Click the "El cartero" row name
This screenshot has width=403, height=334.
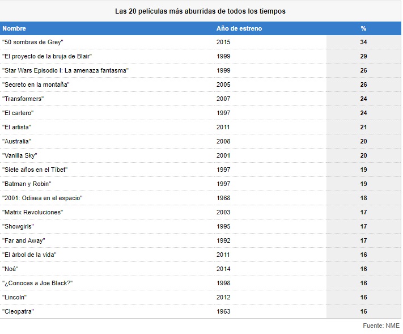[x=18, y=113]
